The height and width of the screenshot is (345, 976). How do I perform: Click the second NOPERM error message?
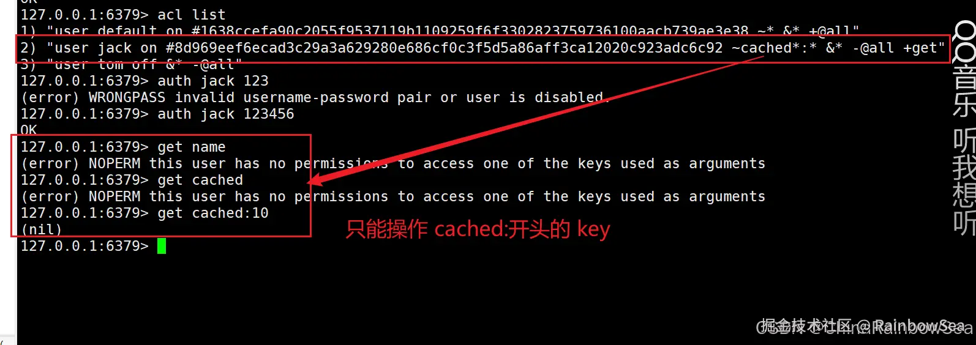(392, 196)
